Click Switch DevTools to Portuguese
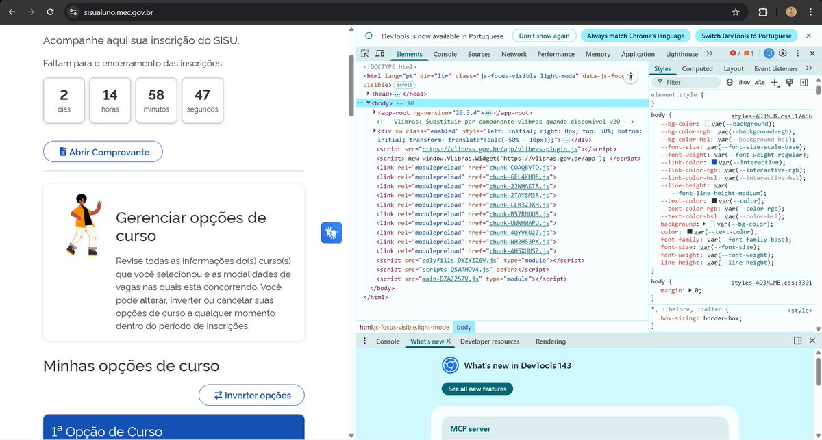The height and width of the screenshot is (440, 822). pos(747,36)
